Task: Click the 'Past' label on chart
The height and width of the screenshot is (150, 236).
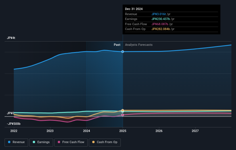Action: point(117,45)
